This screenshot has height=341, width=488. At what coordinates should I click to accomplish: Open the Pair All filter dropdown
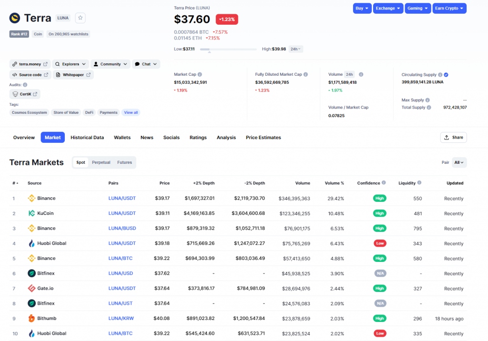[x=459, y=162]
